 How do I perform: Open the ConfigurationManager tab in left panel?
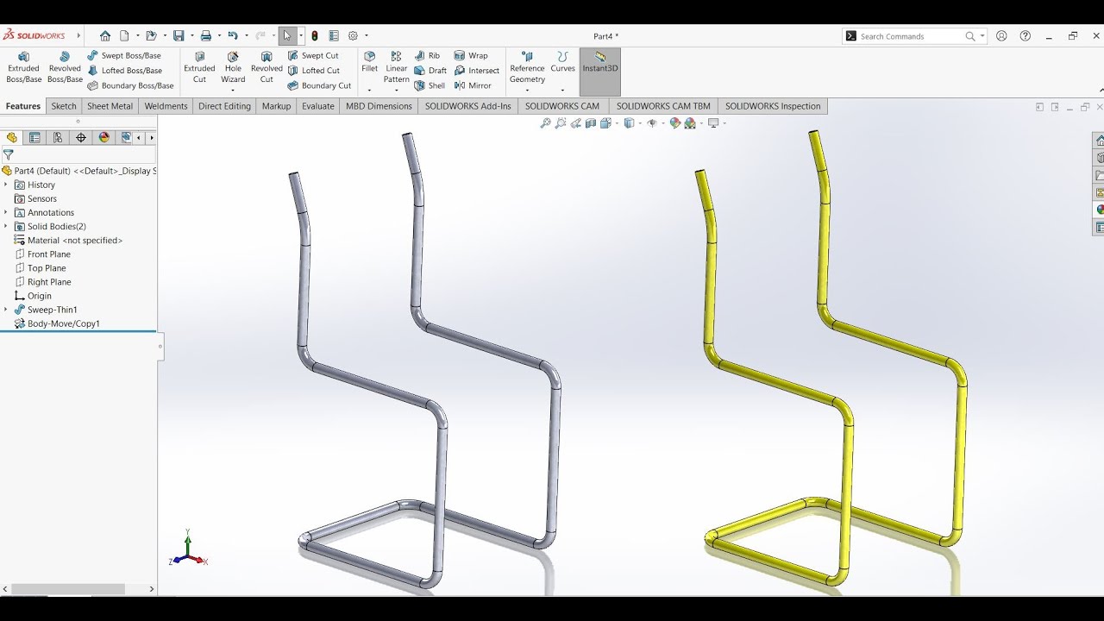tap(58, 138)
